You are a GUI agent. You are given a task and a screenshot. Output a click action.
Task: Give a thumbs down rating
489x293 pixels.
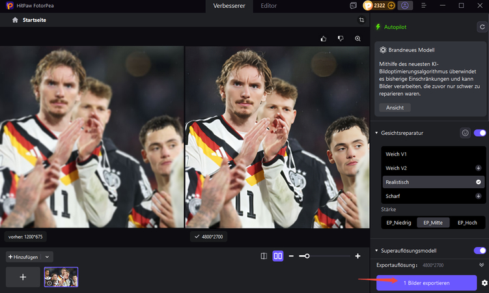click(x=341, y=38)
